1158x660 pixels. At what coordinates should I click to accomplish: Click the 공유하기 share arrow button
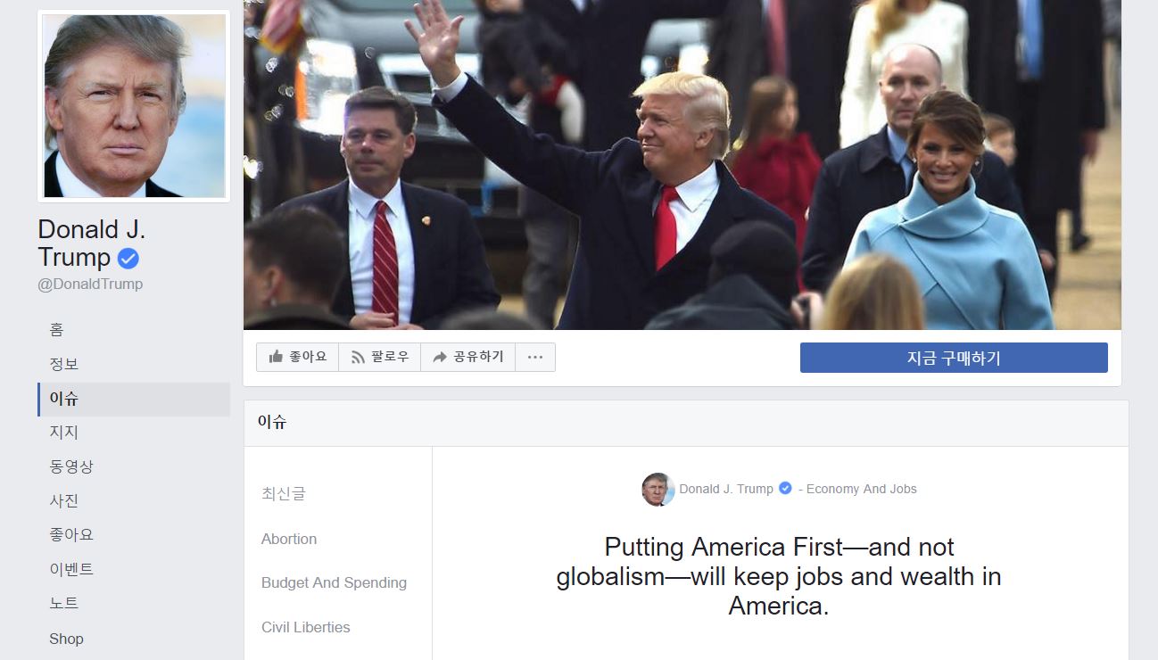(468, 357)
